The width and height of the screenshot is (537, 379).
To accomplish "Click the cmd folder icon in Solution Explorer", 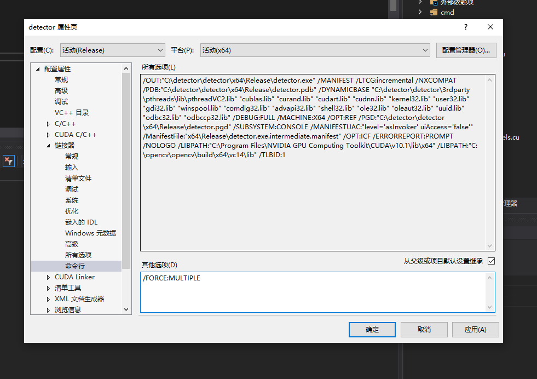I will 434,13.
